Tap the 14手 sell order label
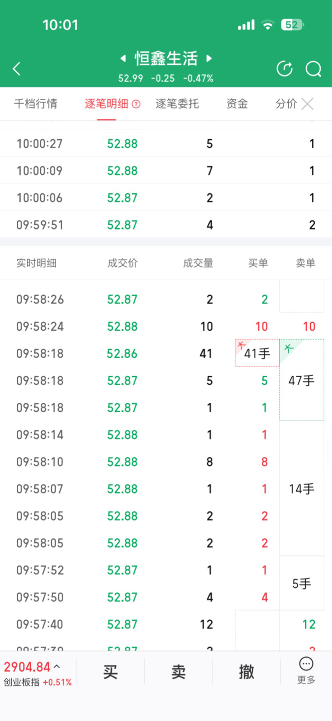Image resolution: width=332 pixels, height=721 pixels. pyautogui.click(x=302, y=489)
